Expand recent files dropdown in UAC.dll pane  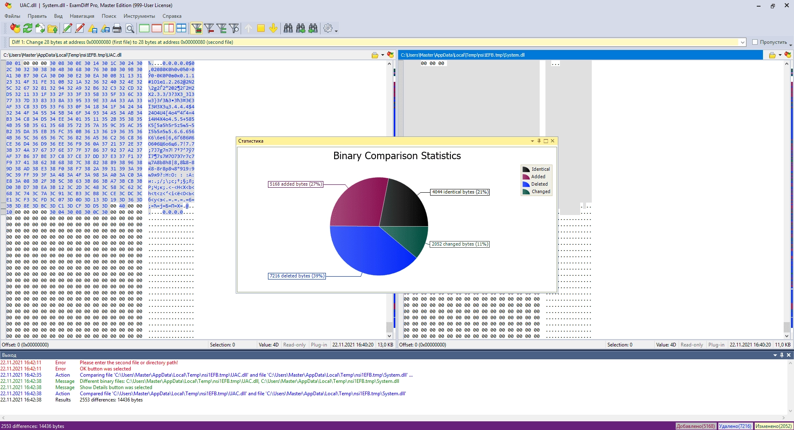coord(383,55)
